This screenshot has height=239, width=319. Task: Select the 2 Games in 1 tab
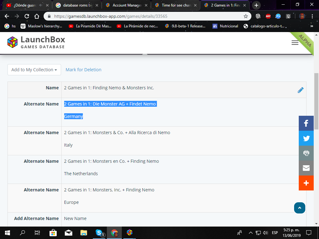225,5
